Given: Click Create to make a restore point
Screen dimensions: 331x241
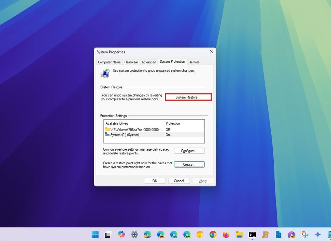Looking at the screenshot, I should click(189, 164).
